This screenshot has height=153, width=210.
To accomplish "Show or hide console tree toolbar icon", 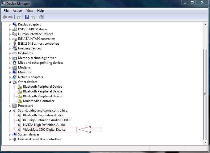I will [x=19, y=17].
